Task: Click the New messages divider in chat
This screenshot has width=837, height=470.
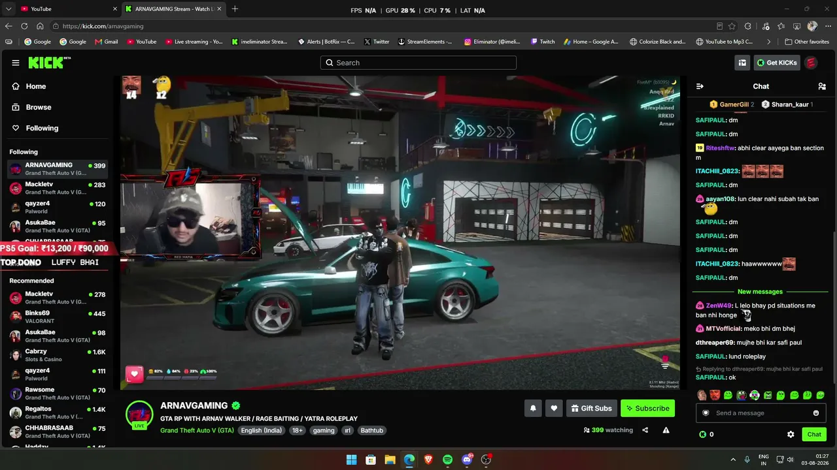Action: tap(760, 292)
